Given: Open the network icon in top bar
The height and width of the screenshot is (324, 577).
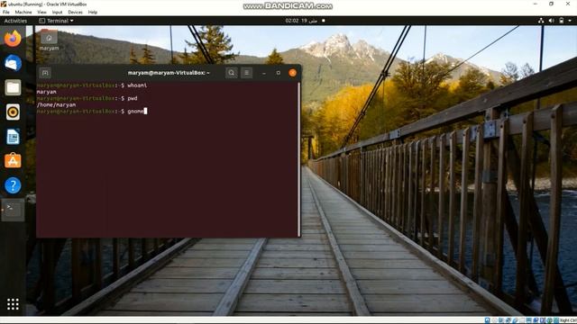Looking at the screenshot, I should click(541, 21).
